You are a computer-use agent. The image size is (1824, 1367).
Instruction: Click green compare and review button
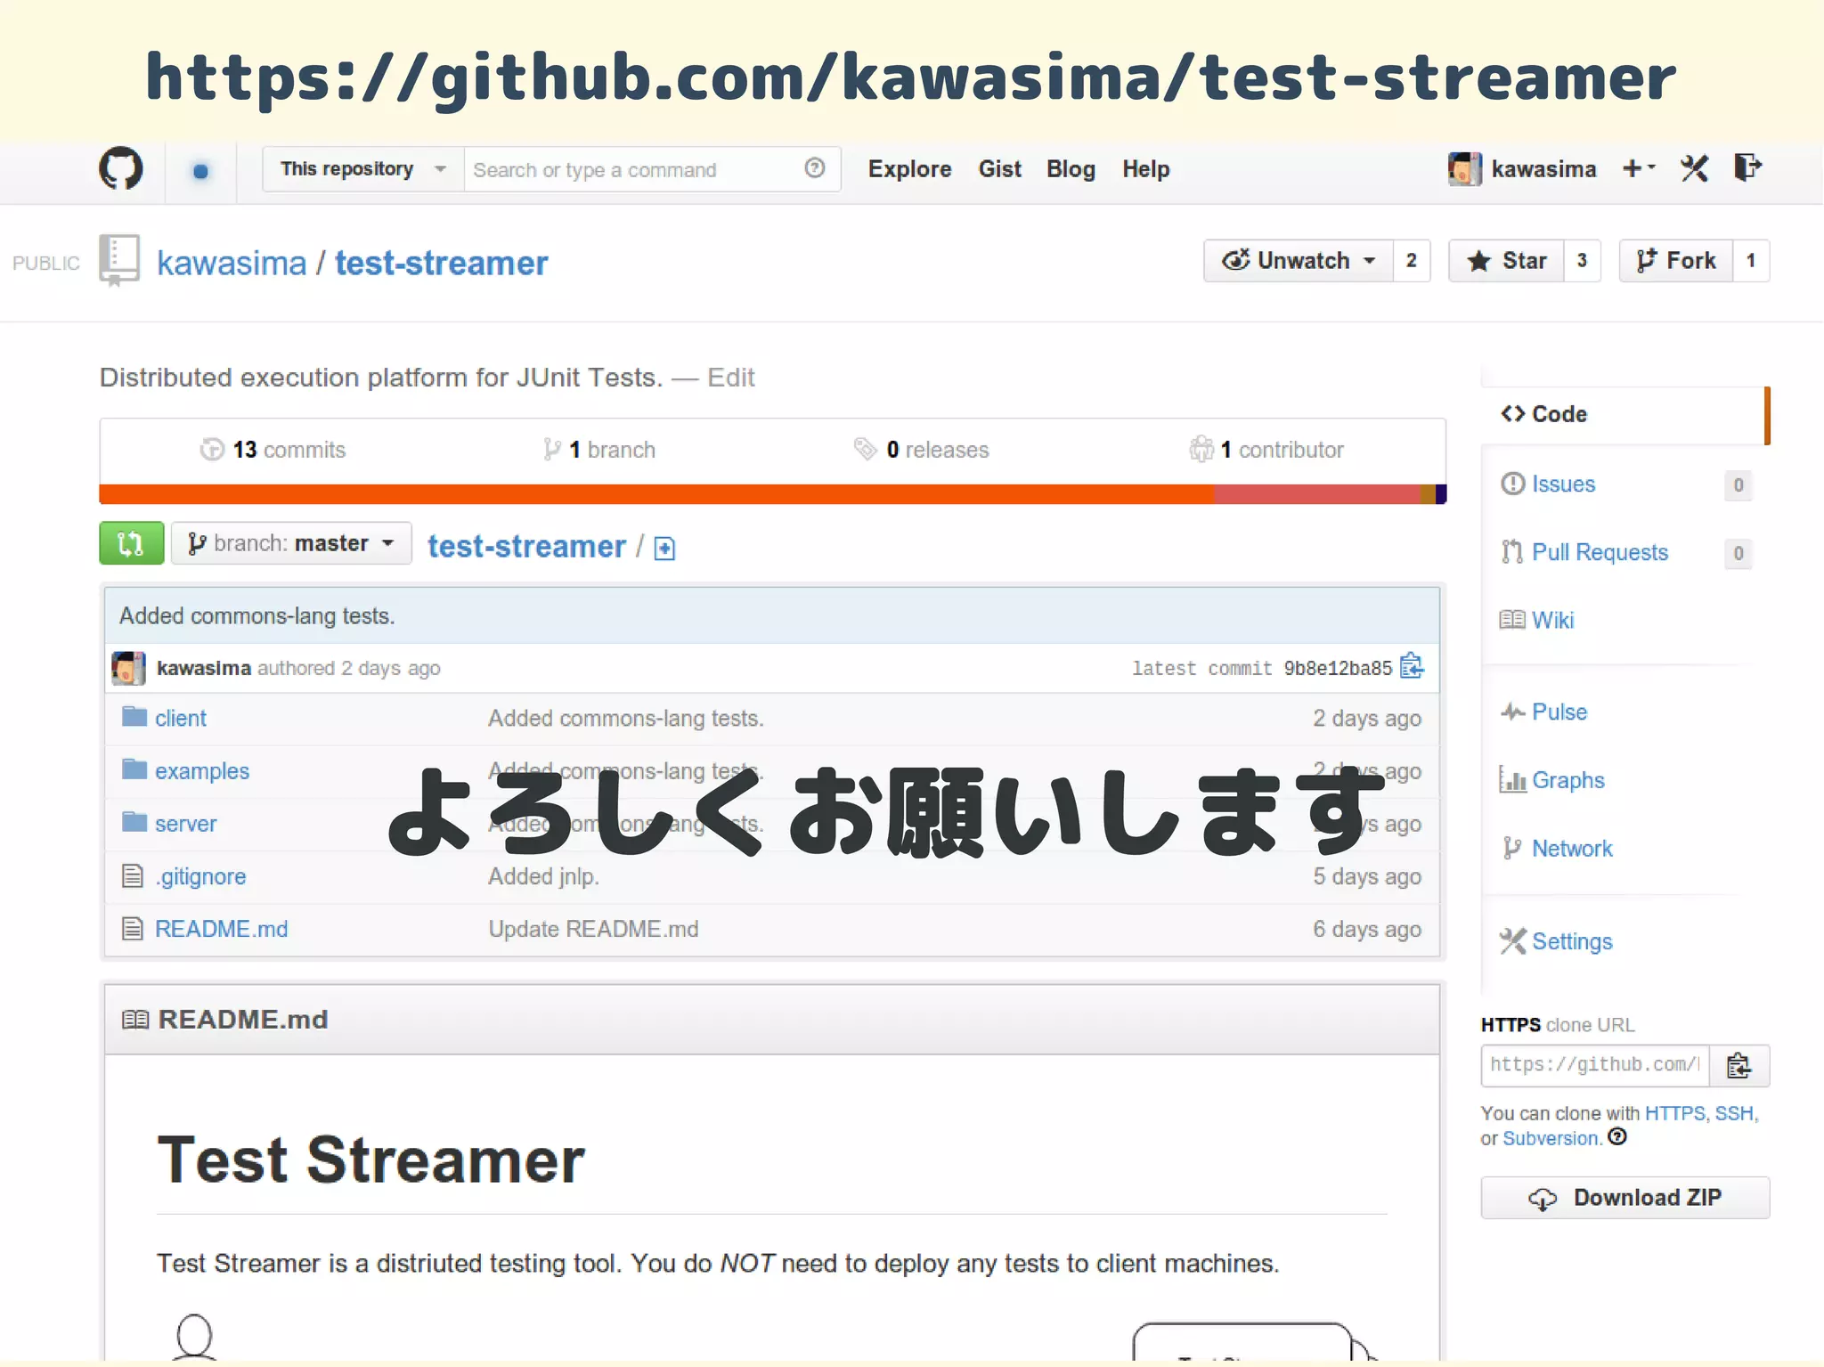click(x=131, y=543)
